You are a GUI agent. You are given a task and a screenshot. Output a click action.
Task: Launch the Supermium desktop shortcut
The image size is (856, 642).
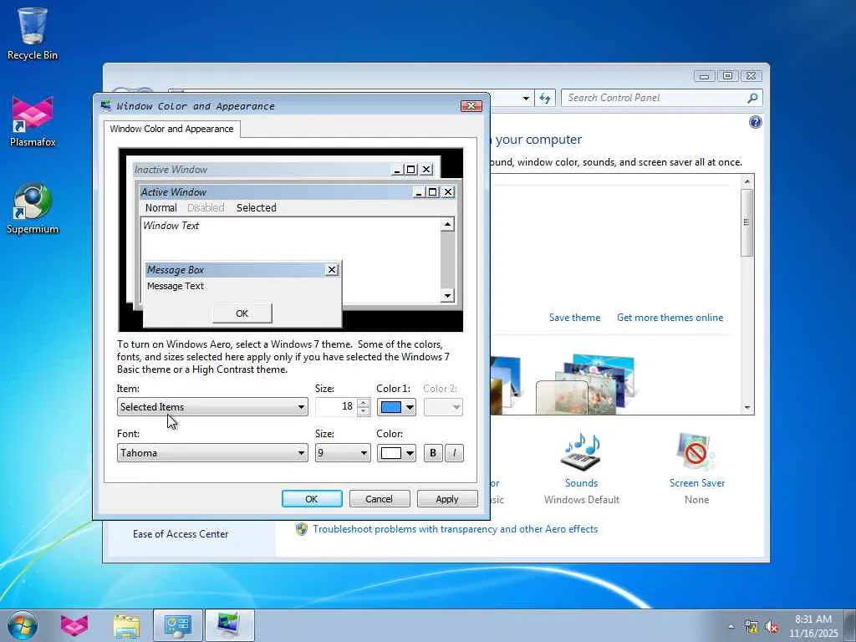tap(33, 208)
